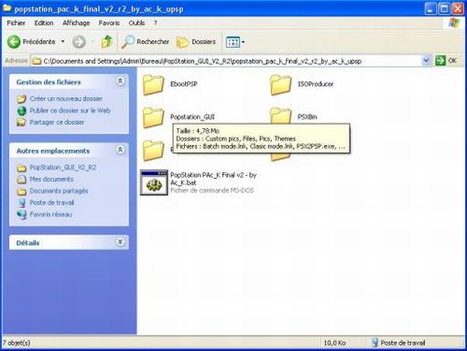Viewport: 467px width, 351px height.
Task: Open Documents partagés link
Action: pyautogui.click(x=59, y=191)
